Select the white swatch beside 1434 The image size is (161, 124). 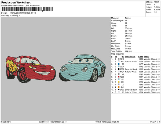click(x=119, y=72)
